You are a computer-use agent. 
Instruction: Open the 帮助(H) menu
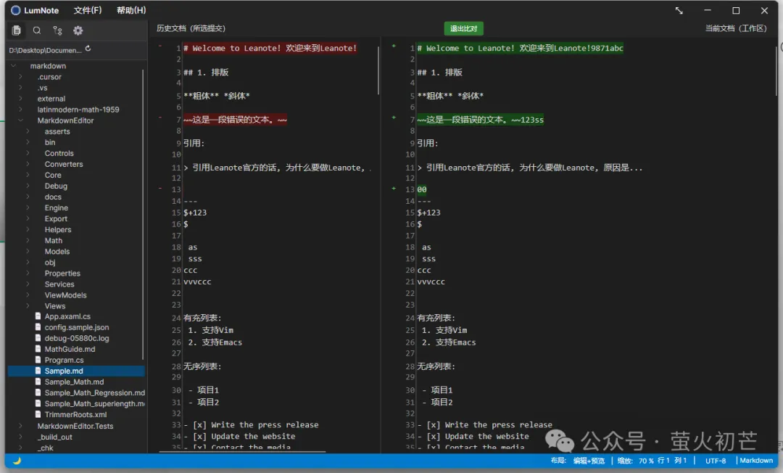tap(131, 10)
